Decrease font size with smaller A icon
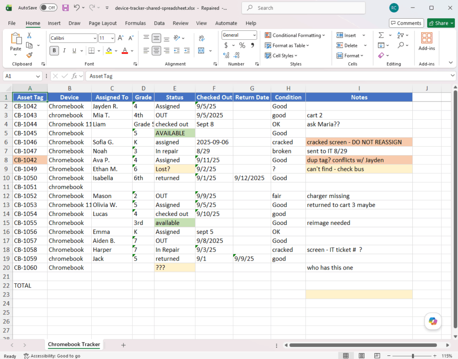This screenshot has height=359, width=458. [x=131, y=38]
